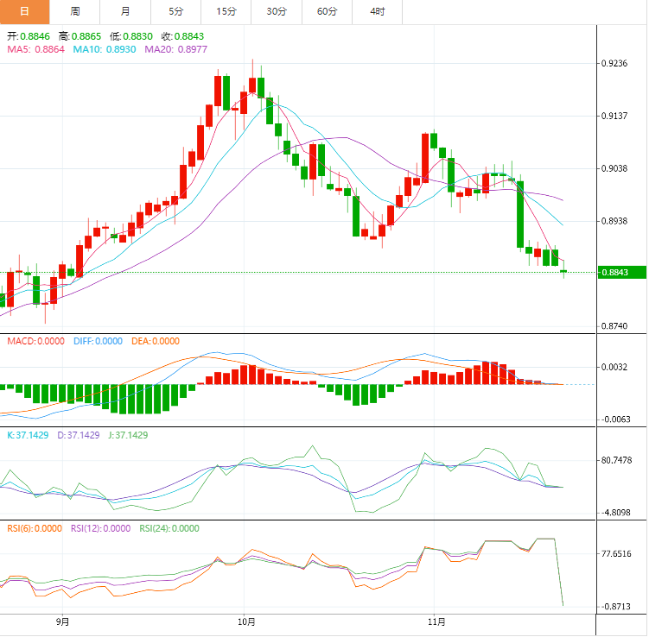This screenshot has height=637, width=649.
Task: Choose the 30分 interval tab
Action: coord(277,11)
